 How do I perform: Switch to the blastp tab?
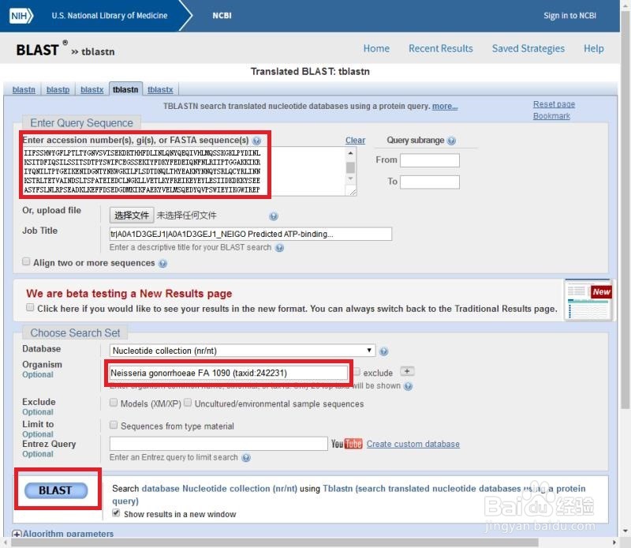tap(58, 89)
